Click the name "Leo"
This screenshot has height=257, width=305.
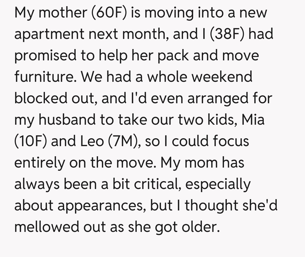point(92,141)
